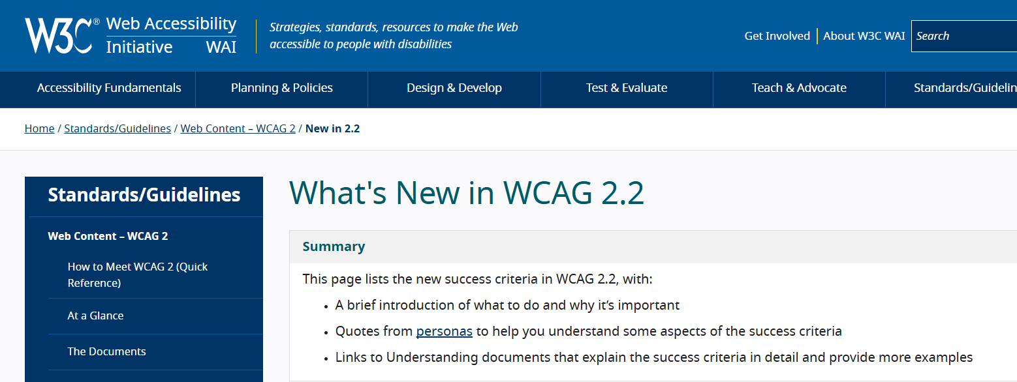Choose the Teach & Advocate menu item
Screen dimensions: 1017x382
click(798, 88)
